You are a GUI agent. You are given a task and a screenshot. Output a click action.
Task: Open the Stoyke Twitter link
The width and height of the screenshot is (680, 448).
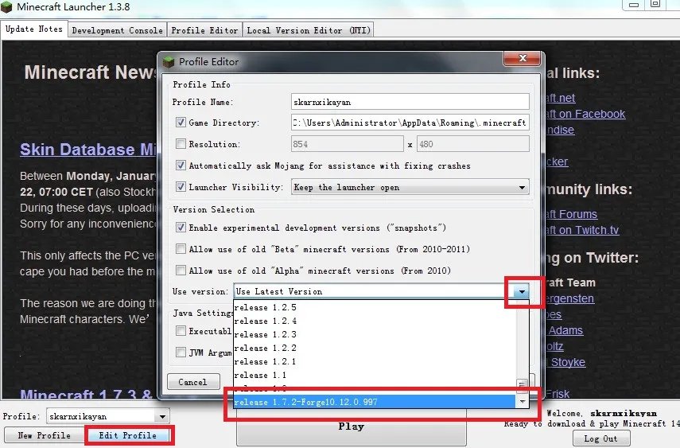pyautogui.click(x=567, y=362)
